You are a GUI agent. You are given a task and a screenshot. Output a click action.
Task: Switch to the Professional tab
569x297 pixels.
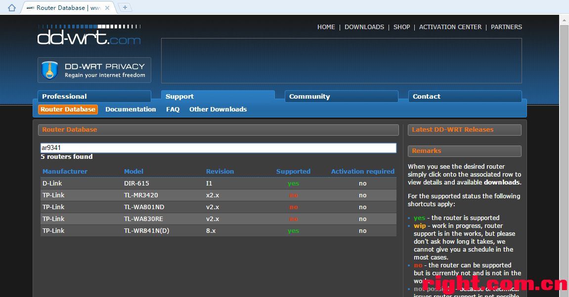point(94,96)
